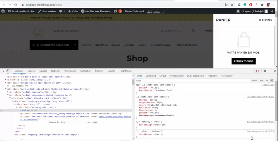This screenshot has height=141, width=278.
Task: Click the rgba color swatch in Styles
Action: coord(148,105)
